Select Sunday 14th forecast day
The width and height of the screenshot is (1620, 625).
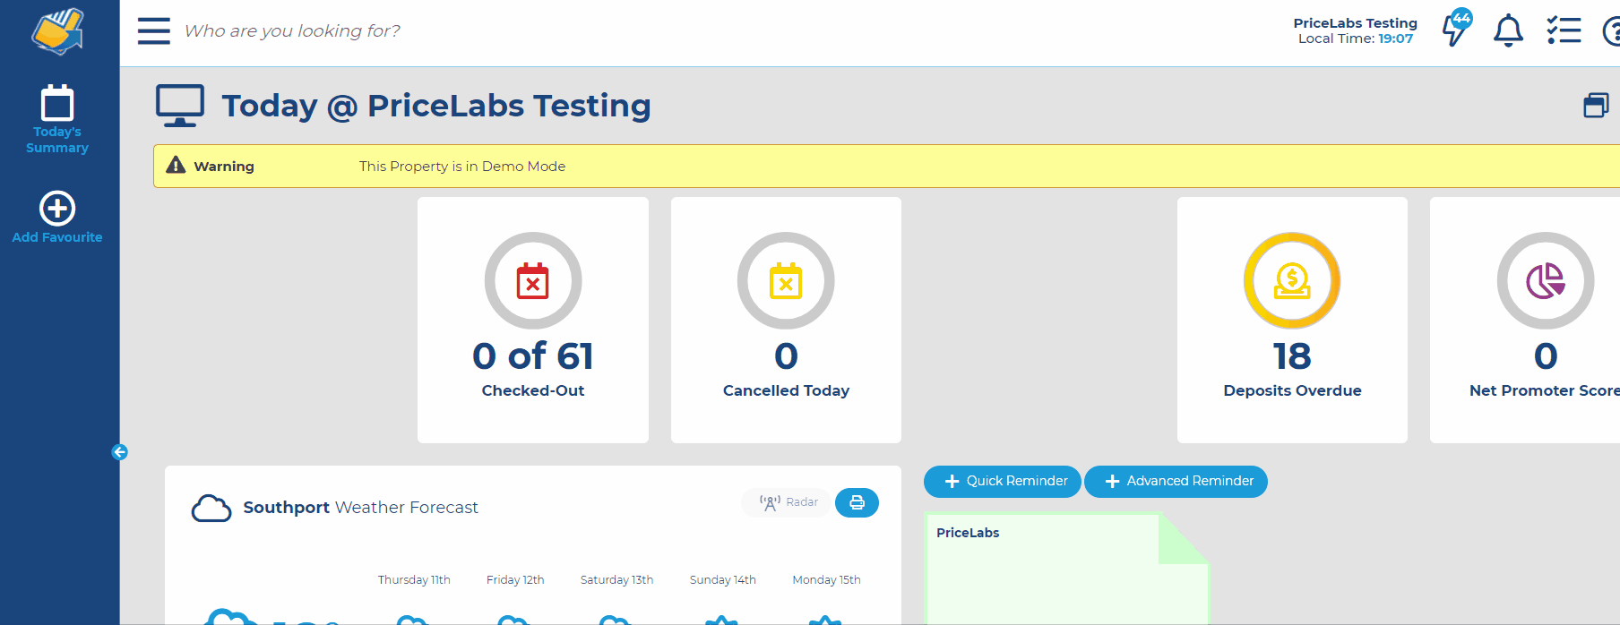tap(723, 580)
